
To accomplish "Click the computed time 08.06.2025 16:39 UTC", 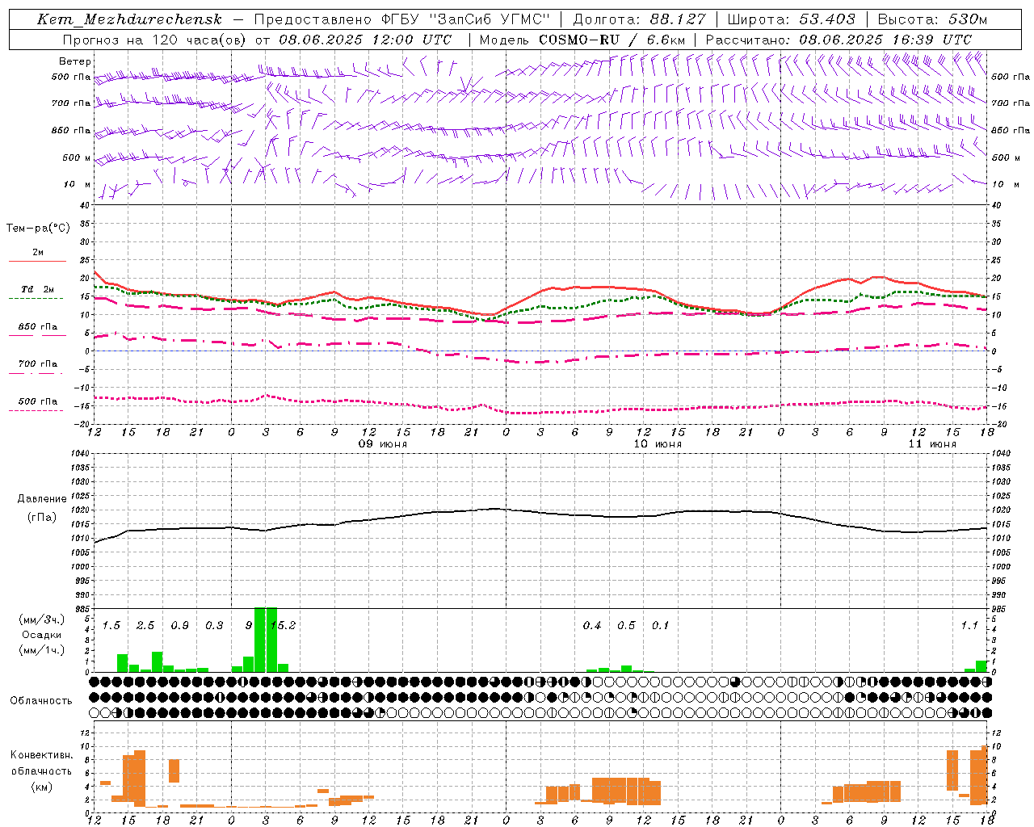I will tap(885, 40).
